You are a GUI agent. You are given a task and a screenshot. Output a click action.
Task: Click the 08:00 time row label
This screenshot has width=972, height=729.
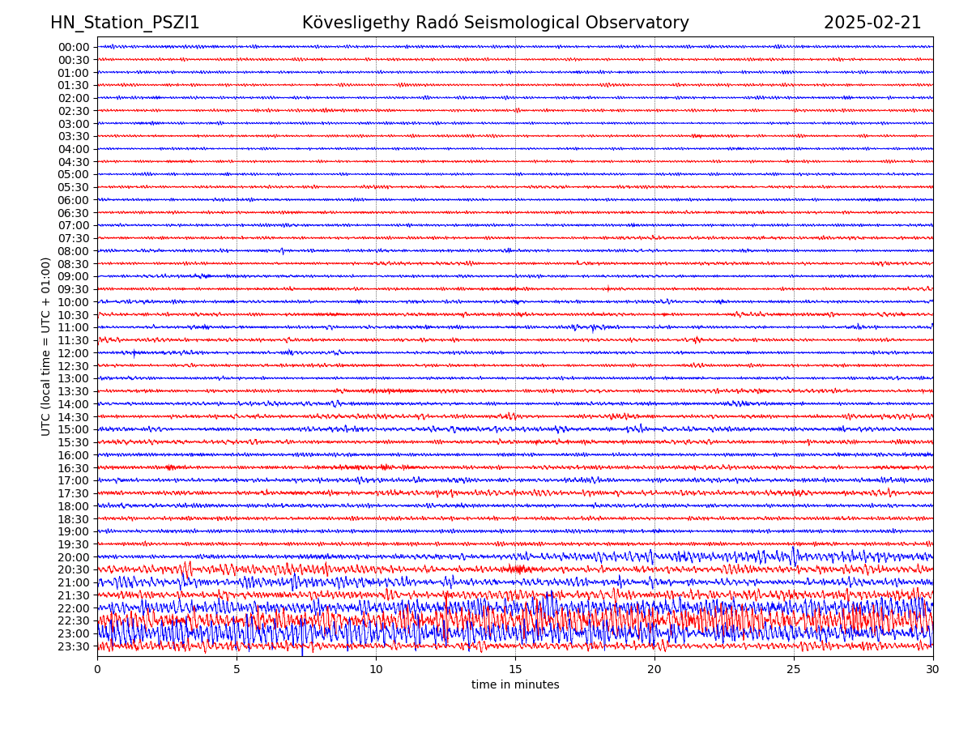(73, 251)
